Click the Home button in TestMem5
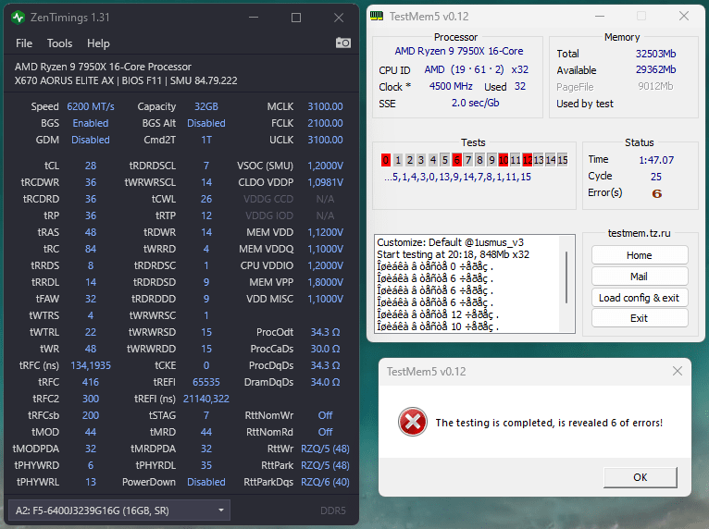Image resolution: width=709 pixels, height=529 pixels. pos(640,255)
